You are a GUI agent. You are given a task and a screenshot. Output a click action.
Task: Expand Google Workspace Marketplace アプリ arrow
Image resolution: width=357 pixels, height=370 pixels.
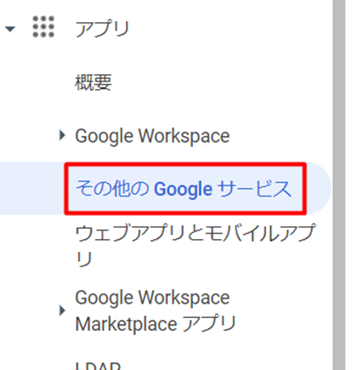coord(62,310)
